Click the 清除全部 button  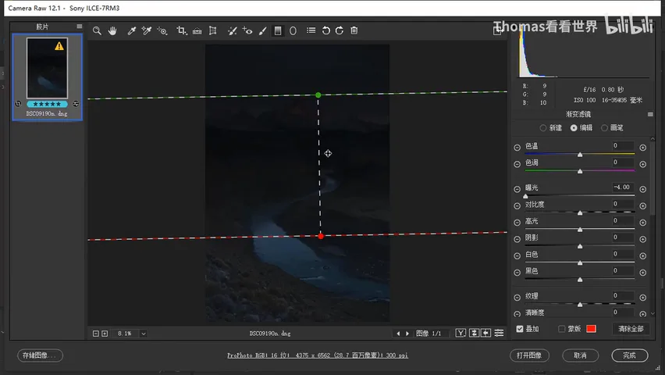(631, 329)
